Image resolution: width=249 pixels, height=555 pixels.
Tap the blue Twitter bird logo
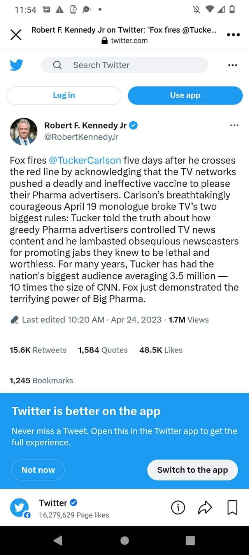click(16, 65)
